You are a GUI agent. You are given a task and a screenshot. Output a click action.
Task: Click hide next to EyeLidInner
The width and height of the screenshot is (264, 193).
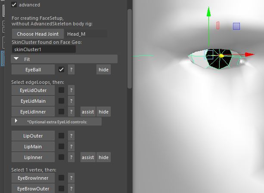coord(103,112)
